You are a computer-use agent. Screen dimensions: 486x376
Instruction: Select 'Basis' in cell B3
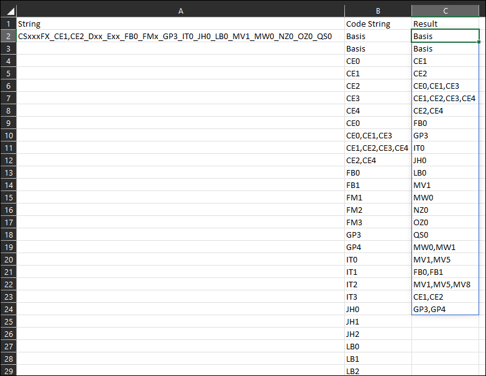[378, 48]
